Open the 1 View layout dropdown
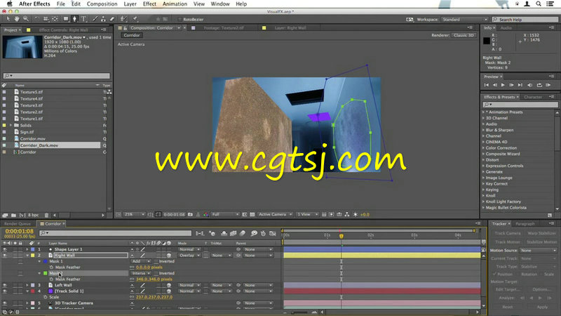Screen dimensions: 561x316 [x=307, y=215]
